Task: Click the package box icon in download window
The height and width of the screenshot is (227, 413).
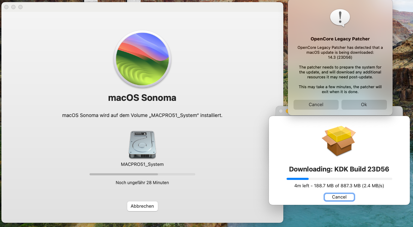Action: click(x=339, y=141)
